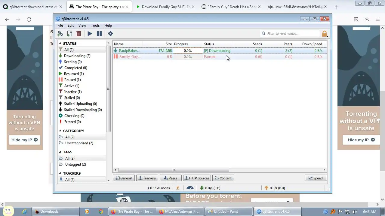Image resolution: width=385 pixels, height=216 pixels.
Task: Filter by Active (1) status
Action: coord(72,85)
